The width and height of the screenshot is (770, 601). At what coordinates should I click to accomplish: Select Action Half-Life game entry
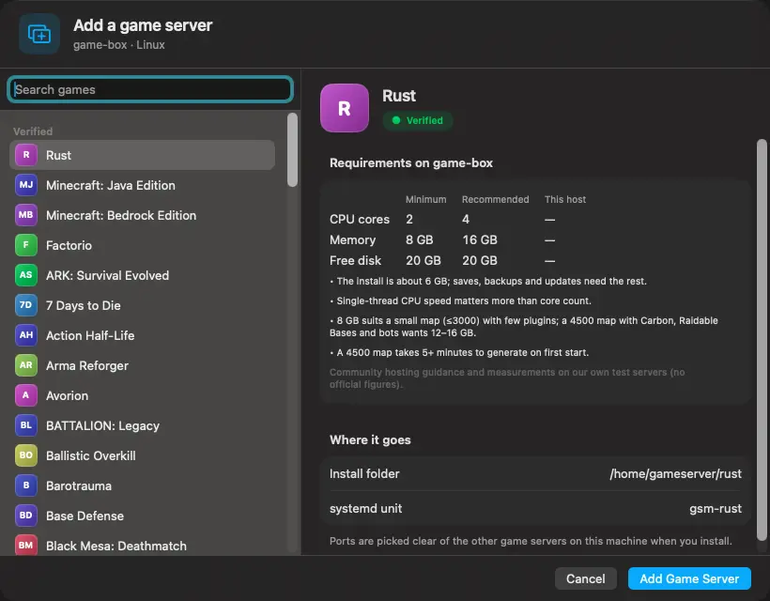142,335
